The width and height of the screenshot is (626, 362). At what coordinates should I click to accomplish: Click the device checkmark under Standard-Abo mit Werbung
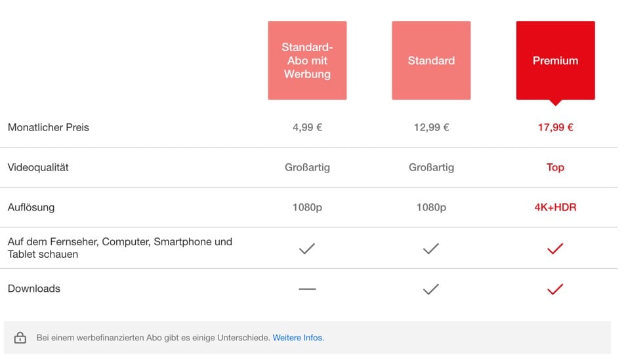click(x=307, y=249)
